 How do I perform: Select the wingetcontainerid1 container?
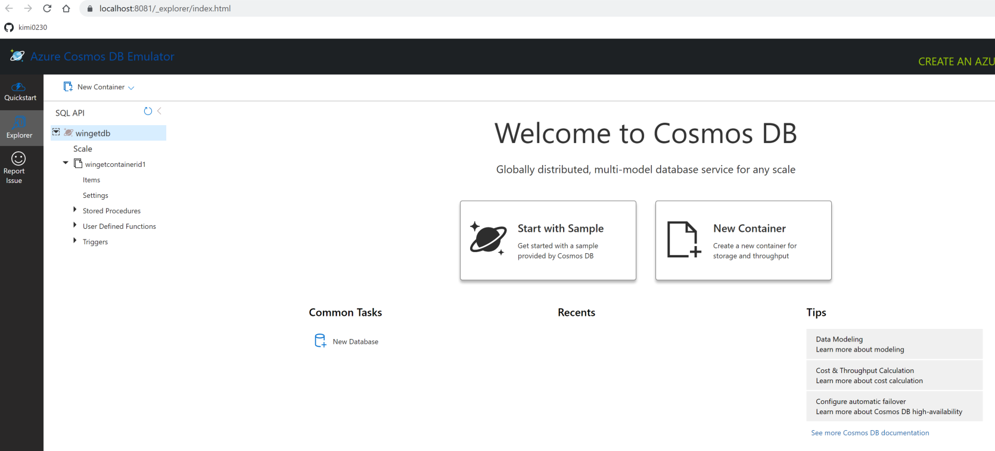[115, 164]
